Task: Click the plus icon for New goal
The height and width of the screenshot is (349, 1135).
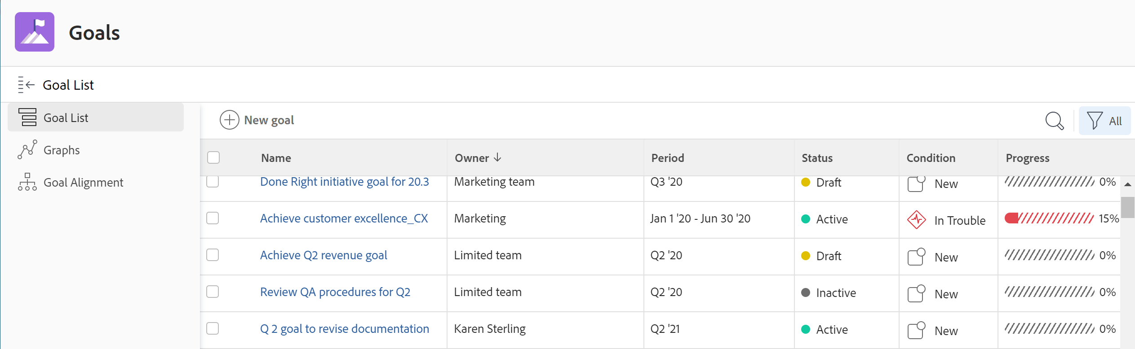Action: (229, 120)
